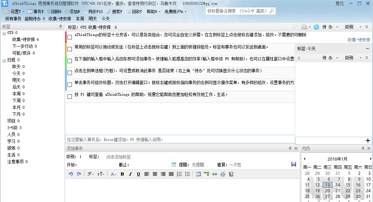373x202 pixels.
Task: Check the box for the 按 F1 键可查看 task
Action: (x=70, y=96)
